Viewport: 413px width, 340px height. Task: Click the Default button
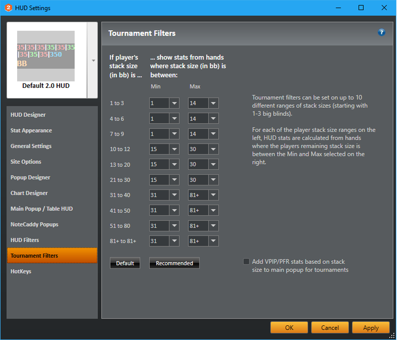(125, 263)
